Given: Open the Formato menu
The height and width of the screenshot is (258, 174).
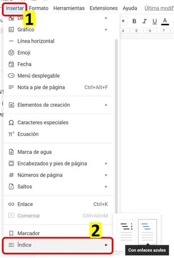Looking at the screenshot, I should 39,8.
